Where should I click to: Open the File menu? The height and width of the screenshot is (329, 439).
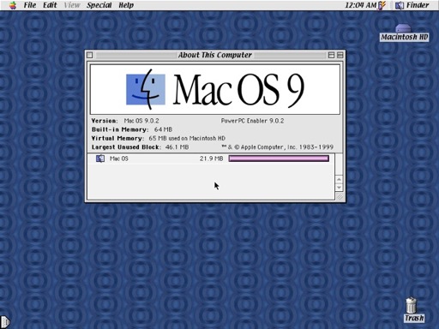[x=30, y=5]
